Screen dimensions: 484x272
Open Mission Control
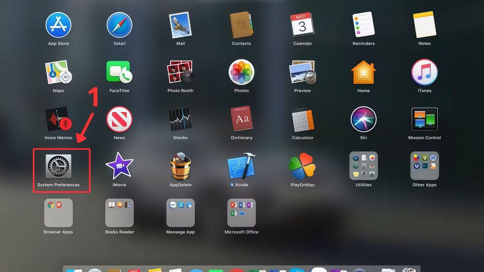click(424, 119)
